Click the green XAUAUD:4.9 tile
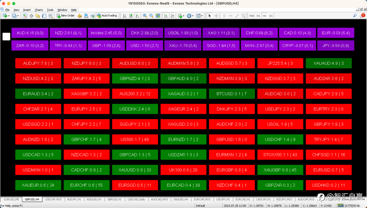 329,63
